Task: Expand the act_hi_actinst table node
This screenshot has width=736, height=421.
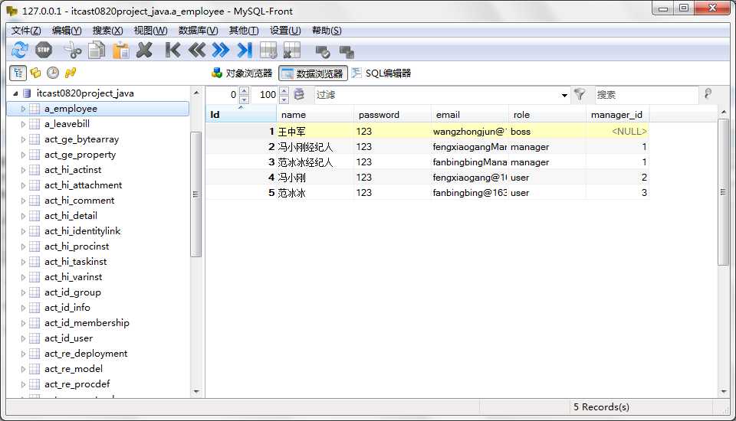Action: (x=23, y=170)
